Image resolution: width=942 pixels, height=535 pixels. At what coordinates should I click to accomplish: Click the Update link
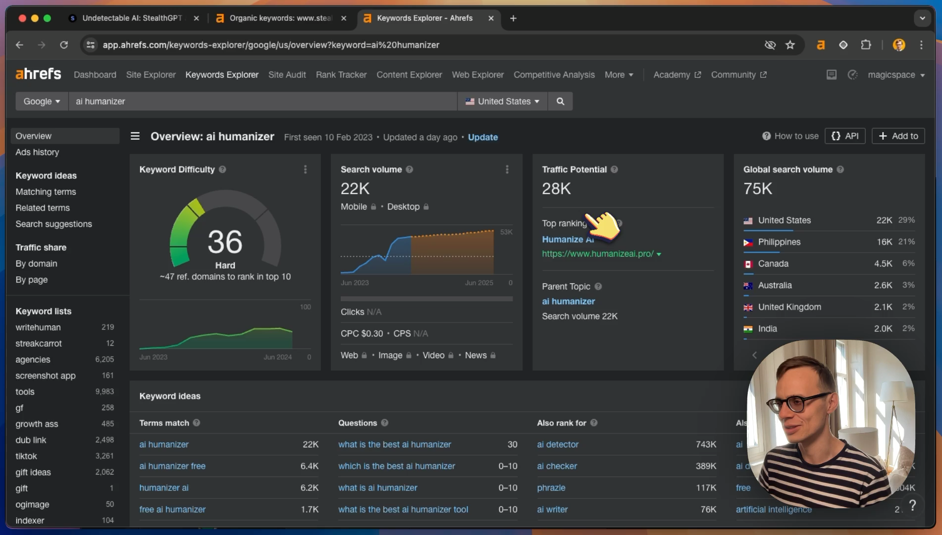[482, 137]
